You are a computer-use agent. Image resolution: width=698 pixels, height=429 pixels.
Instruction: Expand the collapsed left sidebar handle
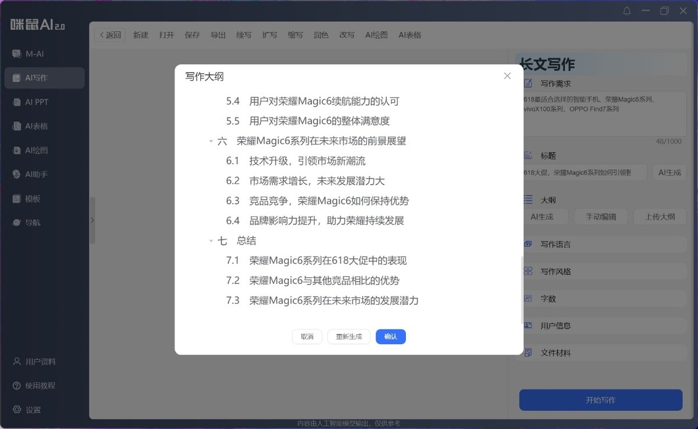92,221
